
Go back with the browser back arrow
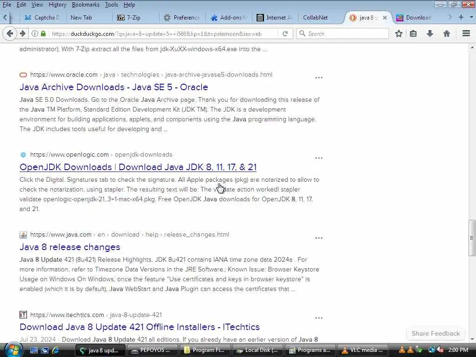pyautogui.click(x=9, y=33)
